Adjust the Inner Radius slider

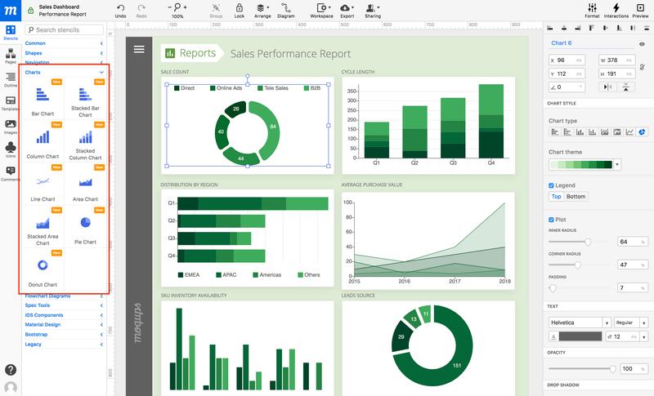coord(588,242)
